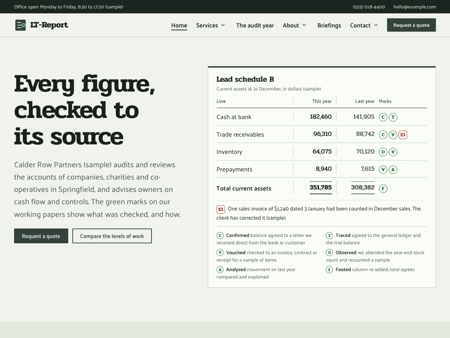Click the O icon beside Observed in legend

click(330, 253)
